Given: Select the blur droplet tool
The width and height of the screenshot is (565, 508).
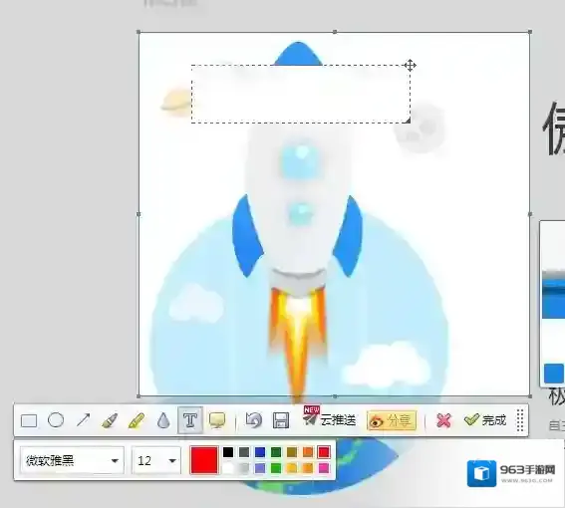Looking at the screenshot, I should click(x=163, y=420).
